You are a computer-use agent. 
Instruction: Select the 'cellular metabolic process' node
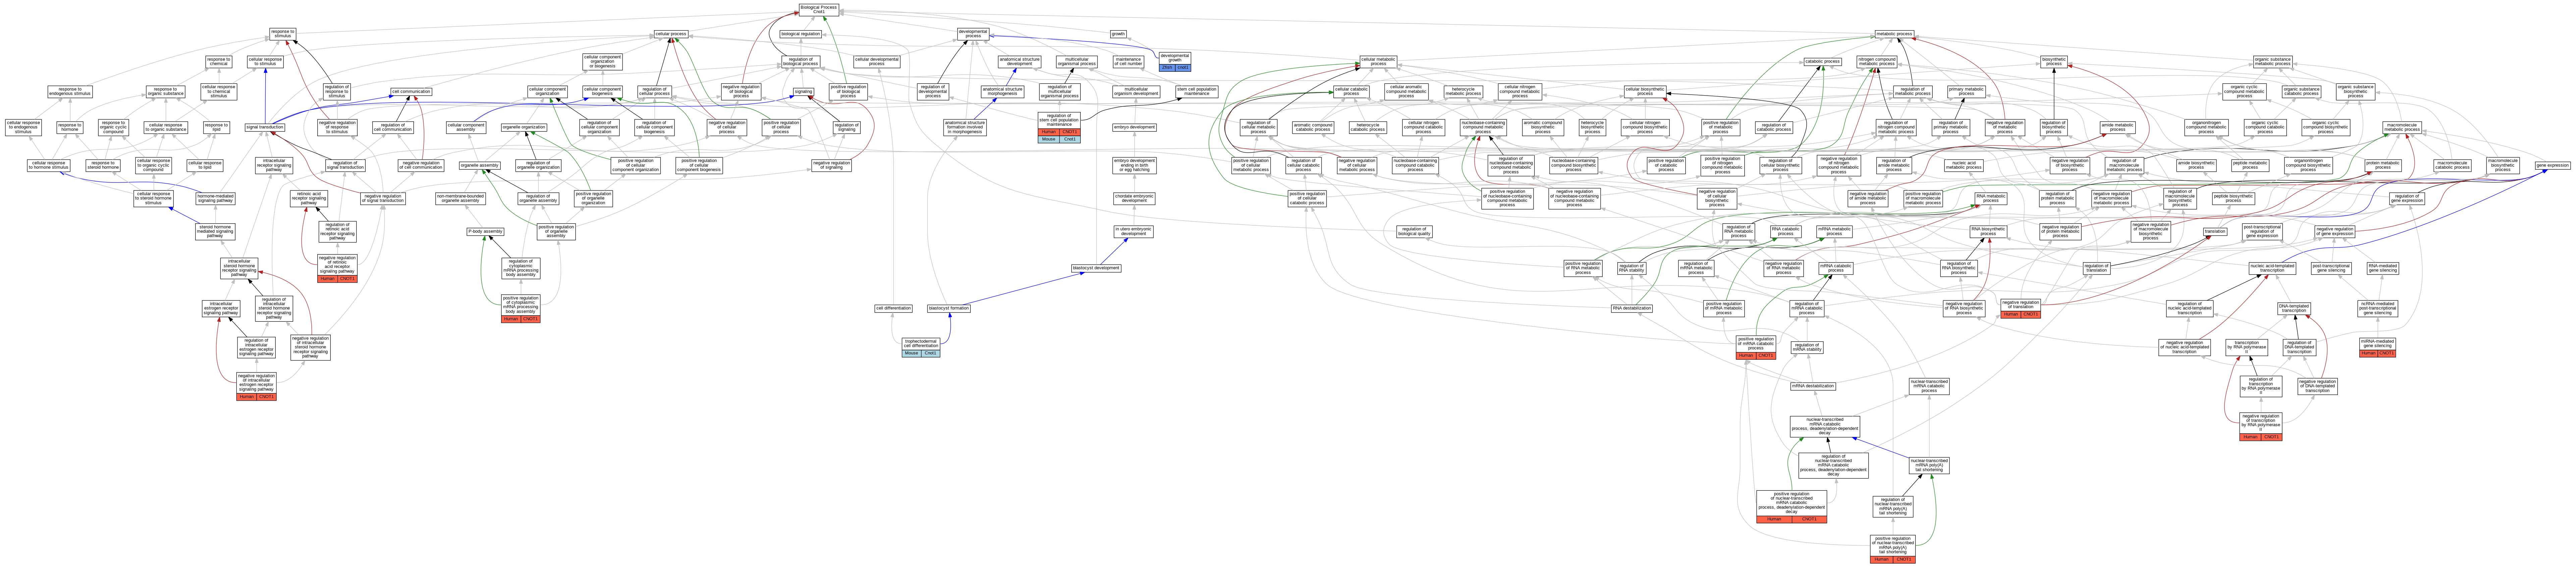point(1378,62)
